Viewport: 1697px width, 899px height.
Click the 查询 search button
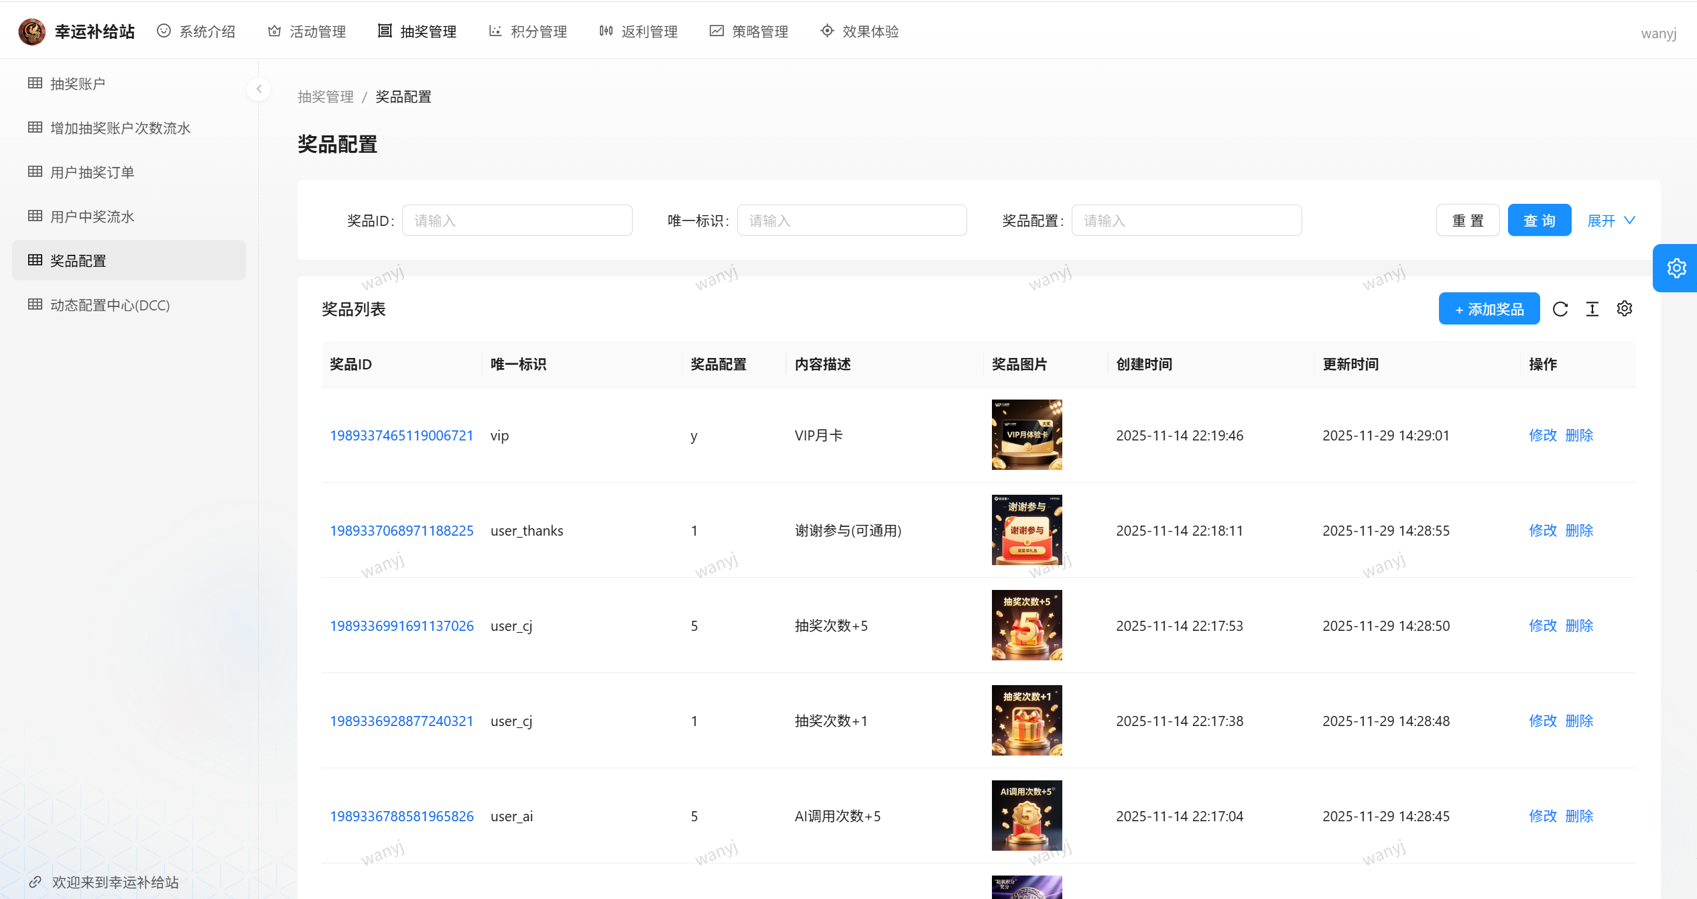click(x=1539, y=221)
